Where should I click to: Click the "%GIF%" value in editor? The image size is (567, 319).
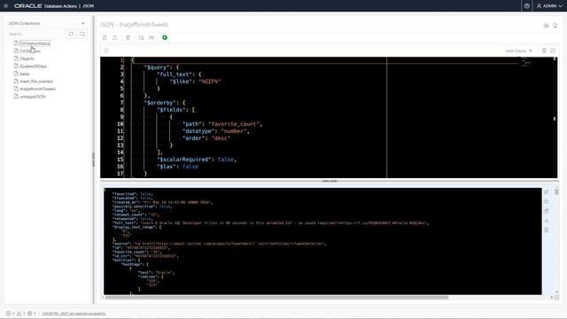pyautogui.click(x=210, y=82)
